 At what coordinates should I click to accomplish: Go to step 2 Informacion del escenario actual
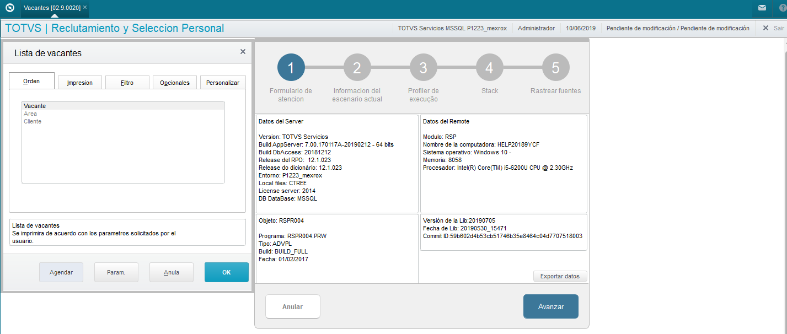[357, 68]
